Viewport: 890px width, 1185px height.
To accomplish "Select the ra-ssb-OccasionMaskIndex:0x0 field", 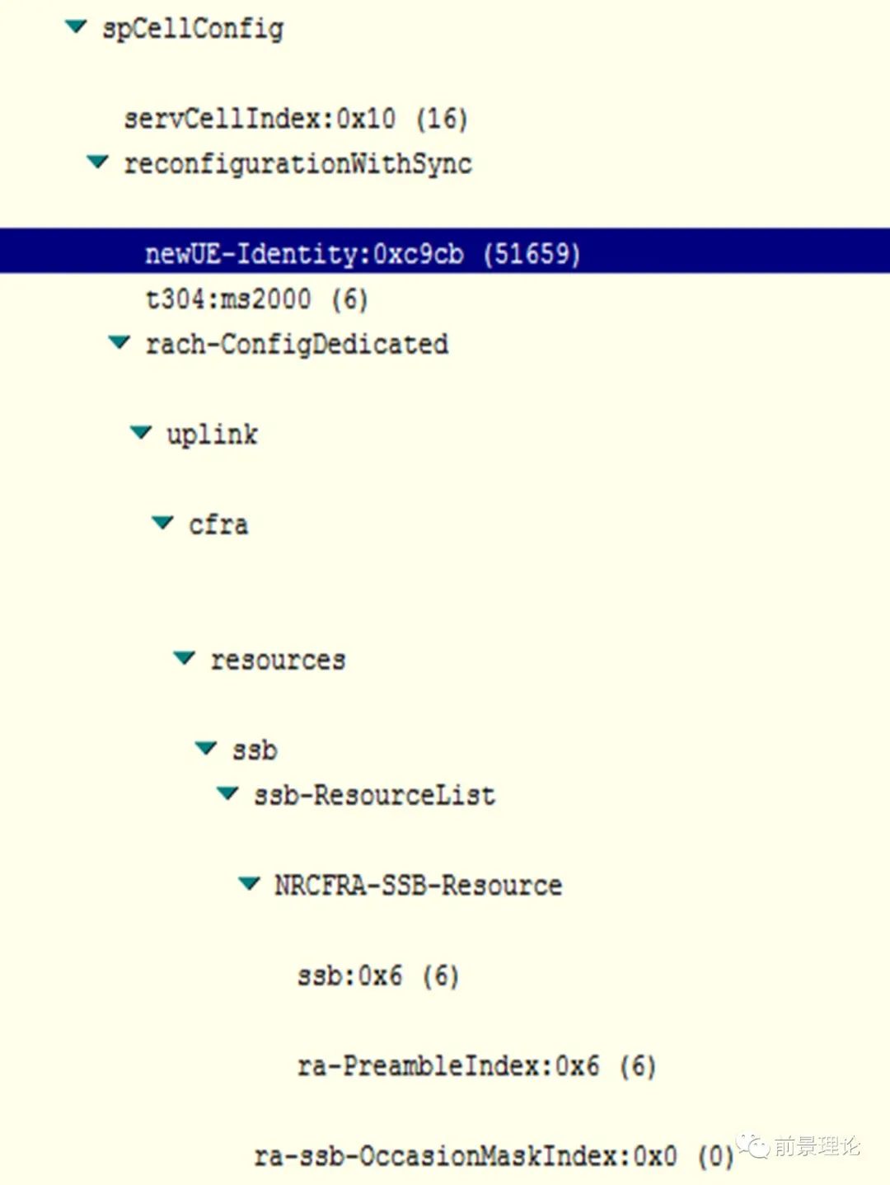I will (493, 1156).
